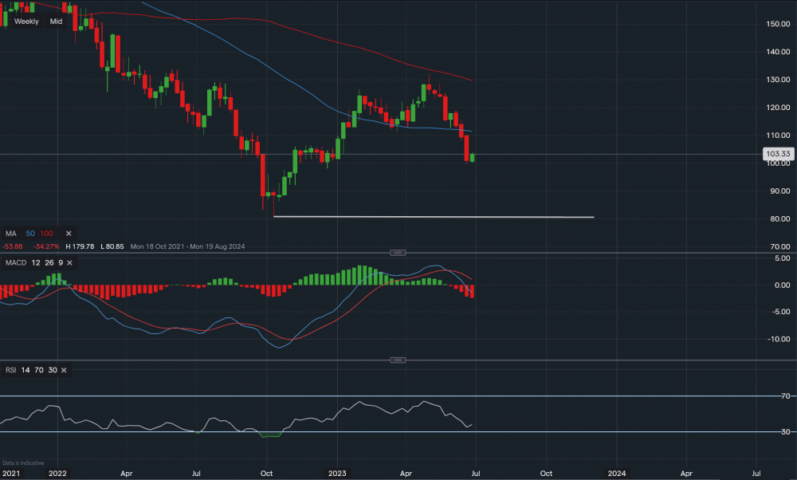Click the MA indicator label
Image resolution: width=797 pixels, height=480 pixels.
point(10,233)
